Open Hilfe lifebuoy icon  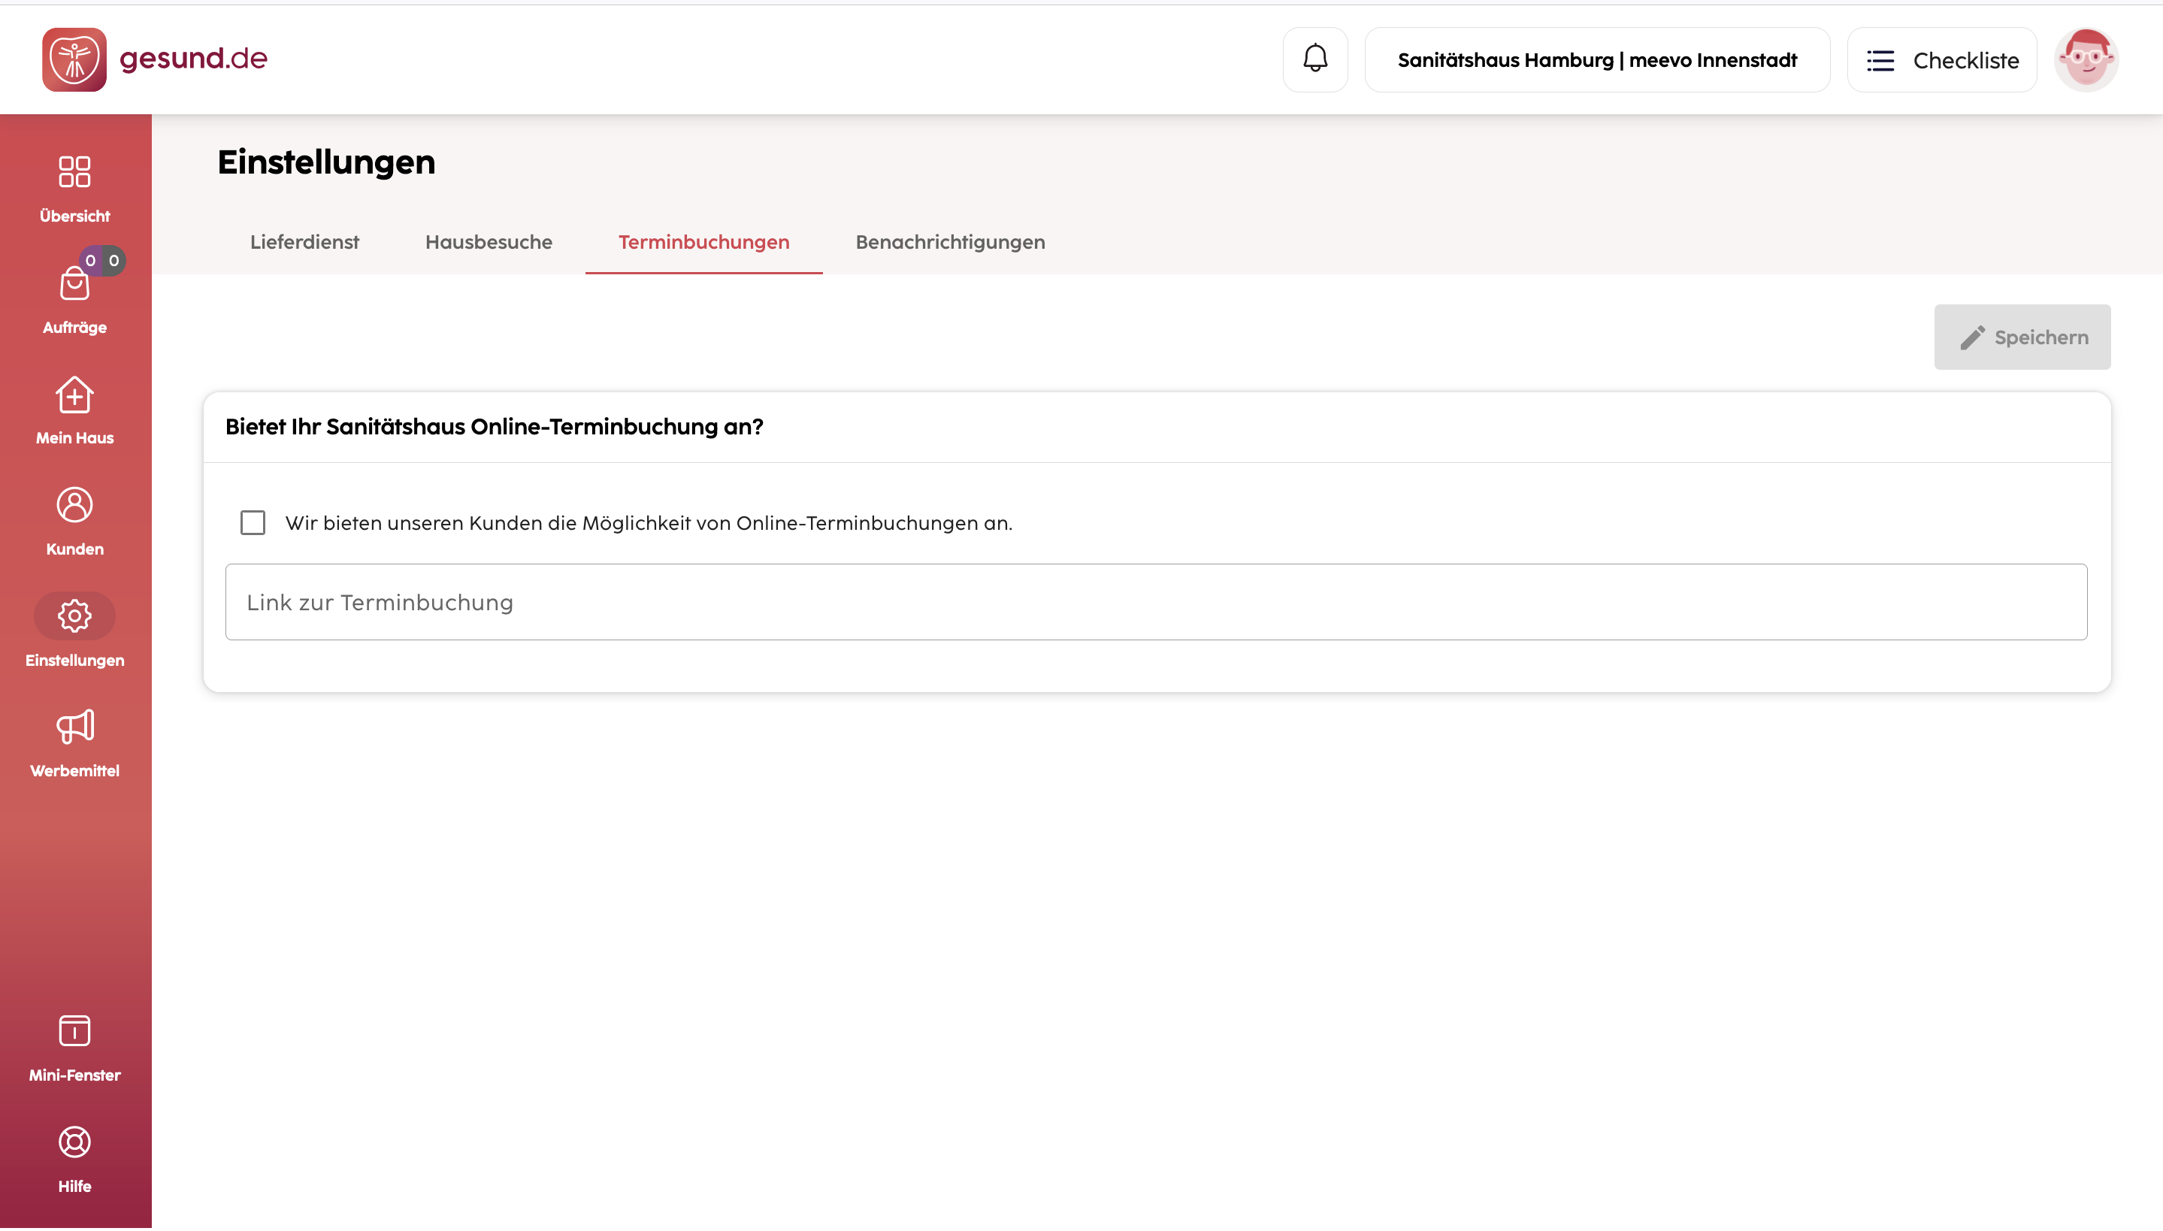[74, 1142]
